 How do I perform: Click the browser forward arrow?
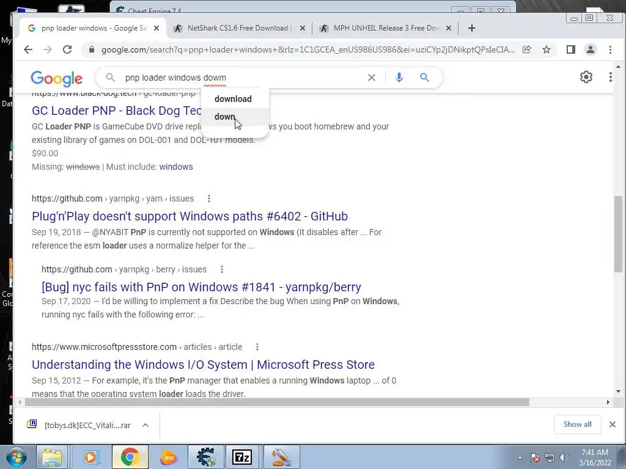[x=48, y=49]
